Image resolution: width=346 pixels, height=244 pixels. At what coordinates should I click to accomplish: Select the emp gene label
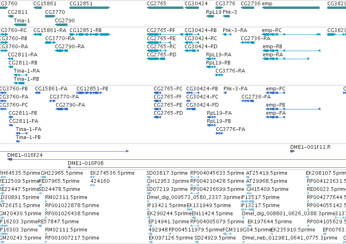(267, 4)
